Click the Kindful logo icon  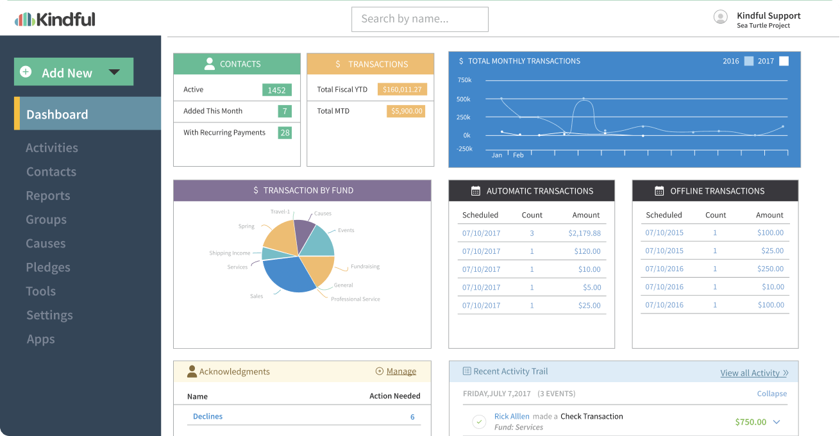(24, 19)
